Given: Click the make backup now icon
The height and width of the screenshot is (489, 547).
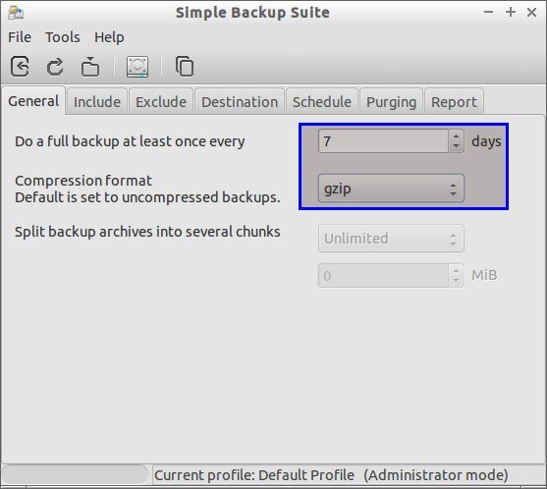Looking at the screenshot, I should pyautogui.click(x=90, y=66).
